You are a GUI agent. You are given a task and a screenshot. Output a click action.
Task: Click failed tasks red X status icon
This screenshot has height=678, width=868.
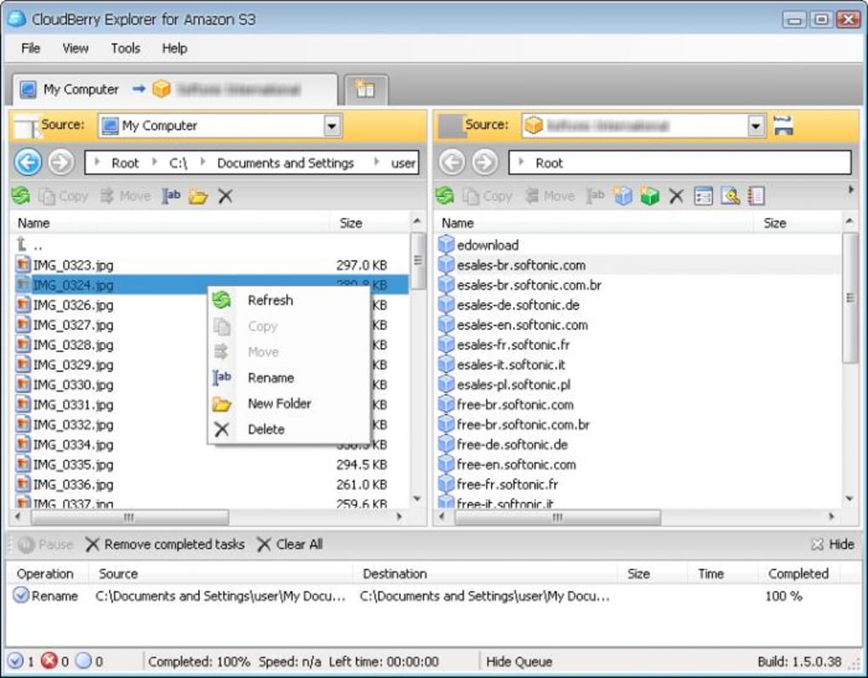pos(49,661)
